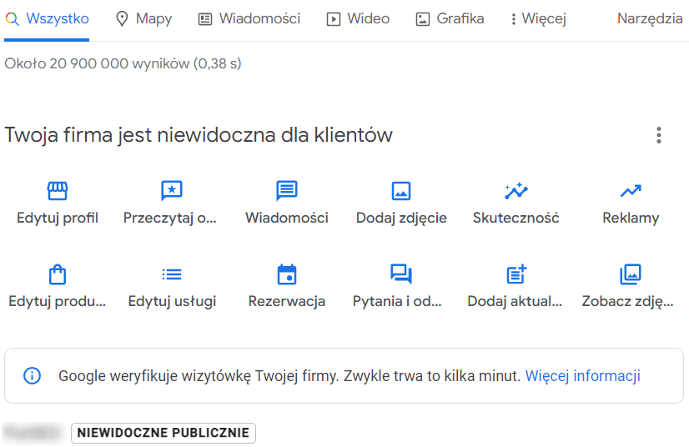Open the business Wiadomości chat icon
This screenshot has height=447, width=689.
click(x=286, y=191)
